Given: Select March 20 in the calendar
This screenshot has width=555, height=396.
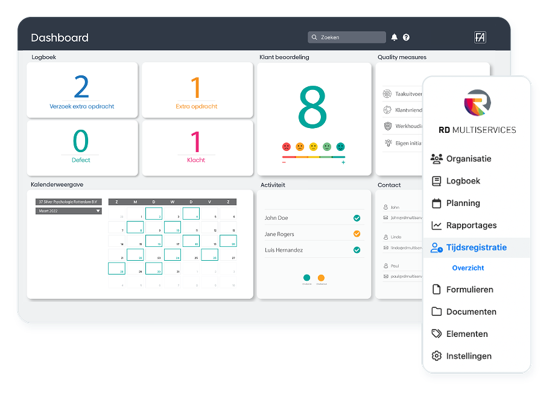Looking at the screenshot, I should (228, 241).
